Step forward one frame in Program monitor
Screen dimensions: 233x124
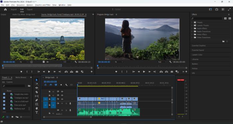click(149, 72)
